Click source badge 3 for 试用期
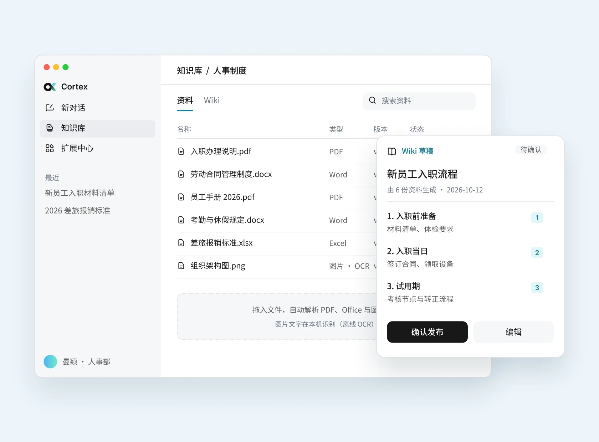Screen dimensions: 599x442 [537, 287]
